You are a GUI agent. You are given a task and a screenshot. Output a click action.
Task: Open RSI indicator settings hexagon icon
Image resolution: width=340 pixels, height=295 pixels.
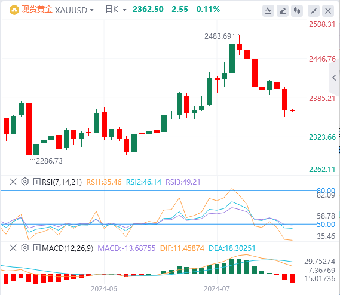pos(25,182)
